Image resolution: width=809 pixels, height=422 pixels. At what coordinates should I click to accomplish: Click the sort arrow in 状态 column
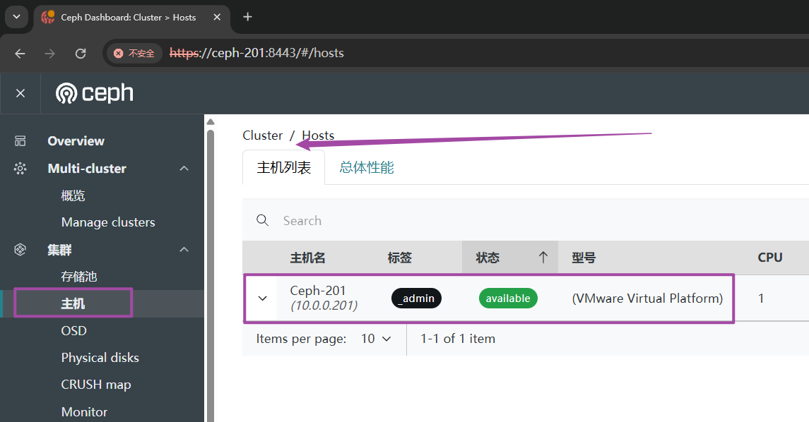543,257
